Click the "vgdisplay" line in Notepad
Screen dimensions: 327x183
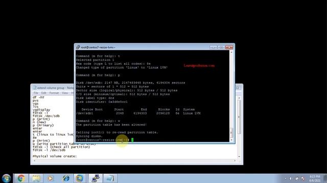pos(41,110)
